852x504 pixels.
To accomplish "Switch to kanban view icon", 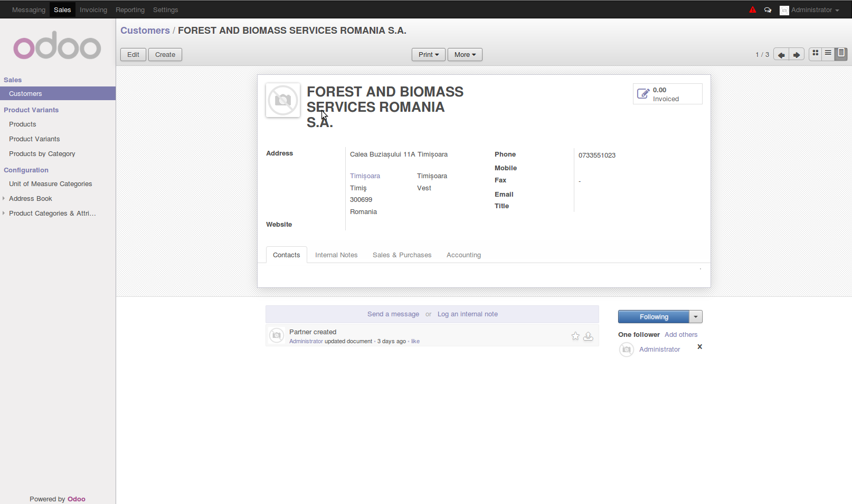I will [816, 53].
